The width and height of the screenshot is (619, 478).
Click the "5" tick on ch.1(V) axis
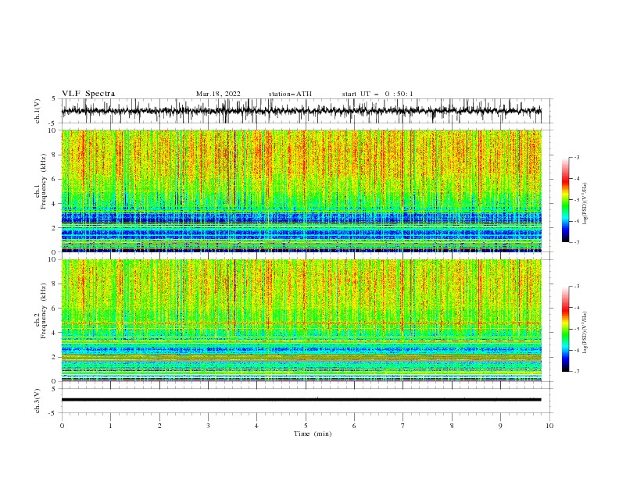pos(55,98)
